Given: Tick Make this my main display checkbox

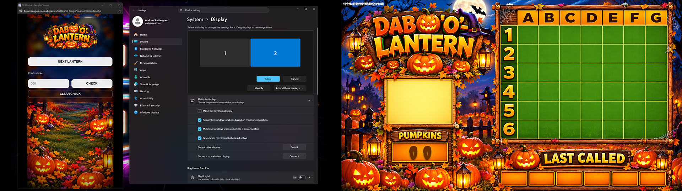Looking at the screenshot, I should [200, 111].
